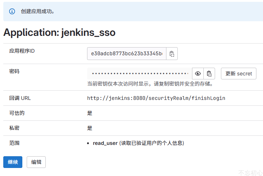This screenshot has height=176, width=263.
Task: Click the blue 继续 button
Action: click(x=13, y=162)
